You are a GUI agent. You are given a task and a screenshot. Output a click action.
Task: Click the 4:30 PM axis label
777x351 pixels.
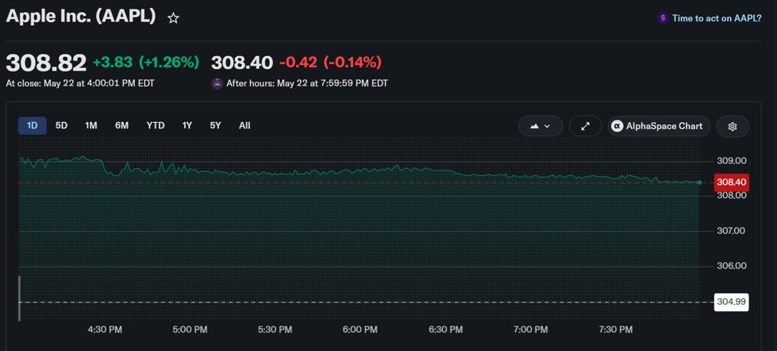[x=106, y=330]
